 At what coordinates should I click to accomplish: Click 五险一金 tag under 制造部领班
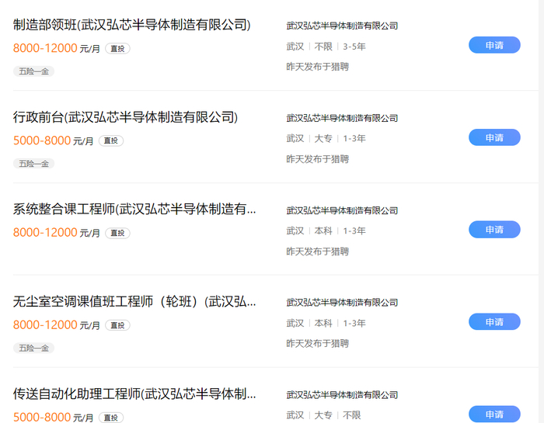(x=33, y=71)
